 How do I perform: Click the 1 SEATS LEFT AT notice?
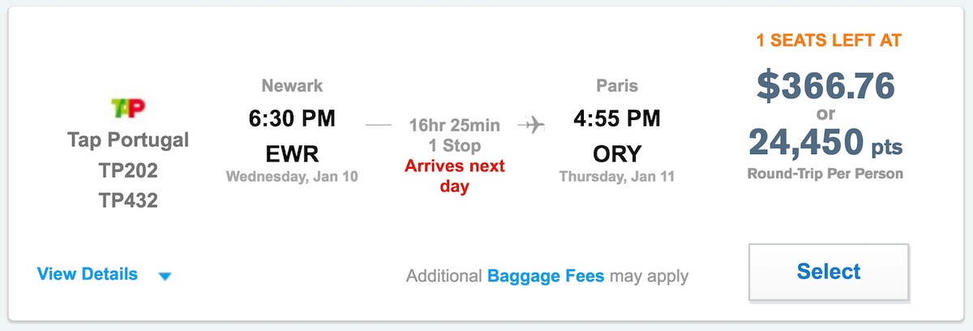[829, 41]
